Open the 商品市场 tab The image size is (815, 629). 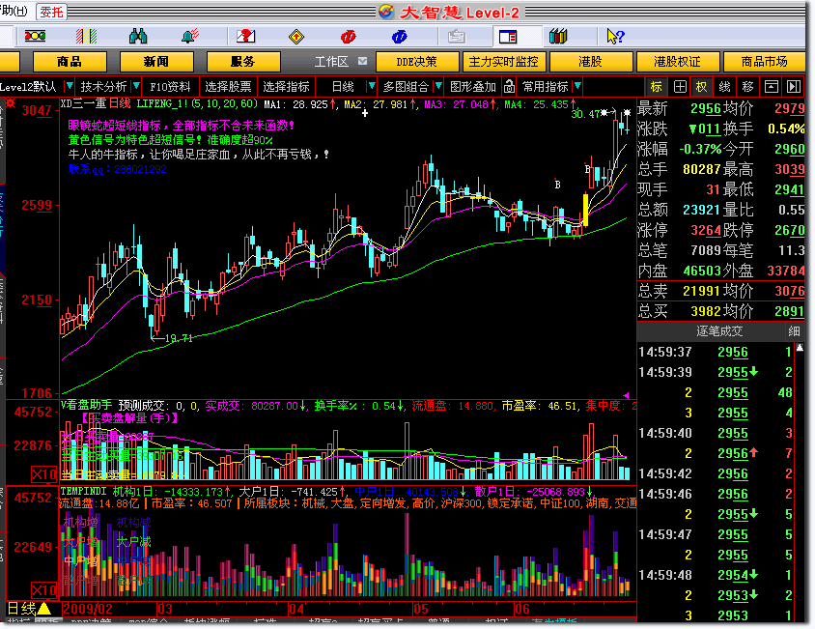tap(764, 62)
